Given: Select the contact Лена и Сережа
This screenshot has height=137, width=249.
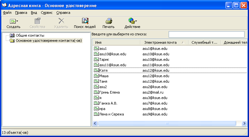Looking at the screenshot, I should point(111,114).
